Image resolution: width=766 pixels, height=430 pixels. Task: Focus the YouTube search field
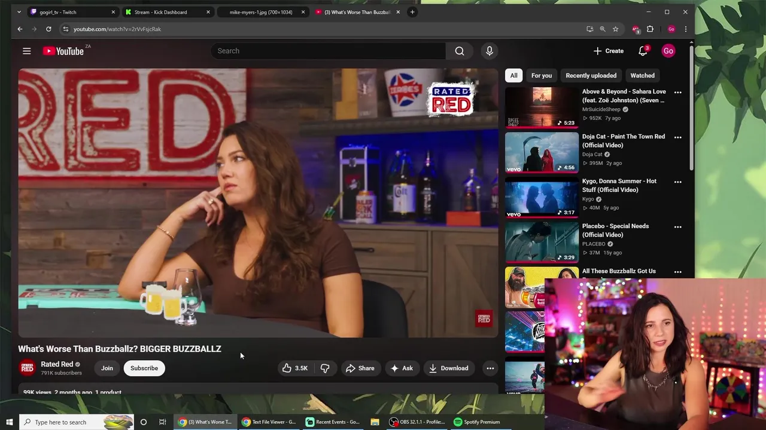(x=328, y=51)
